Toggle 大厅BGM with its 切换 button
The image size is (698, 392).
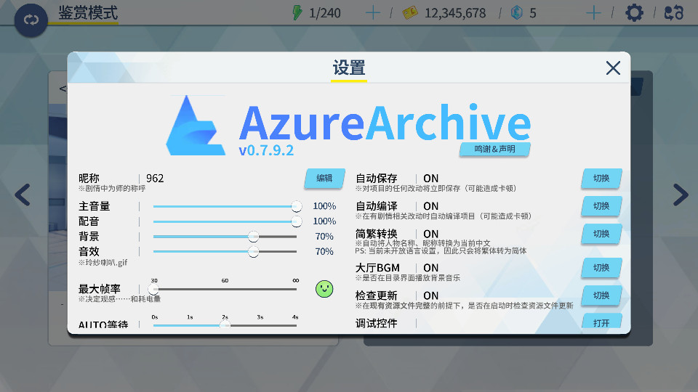(601, 268)
